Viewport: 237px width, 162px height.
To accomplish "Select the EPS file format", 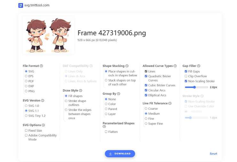I will point(26,76).
